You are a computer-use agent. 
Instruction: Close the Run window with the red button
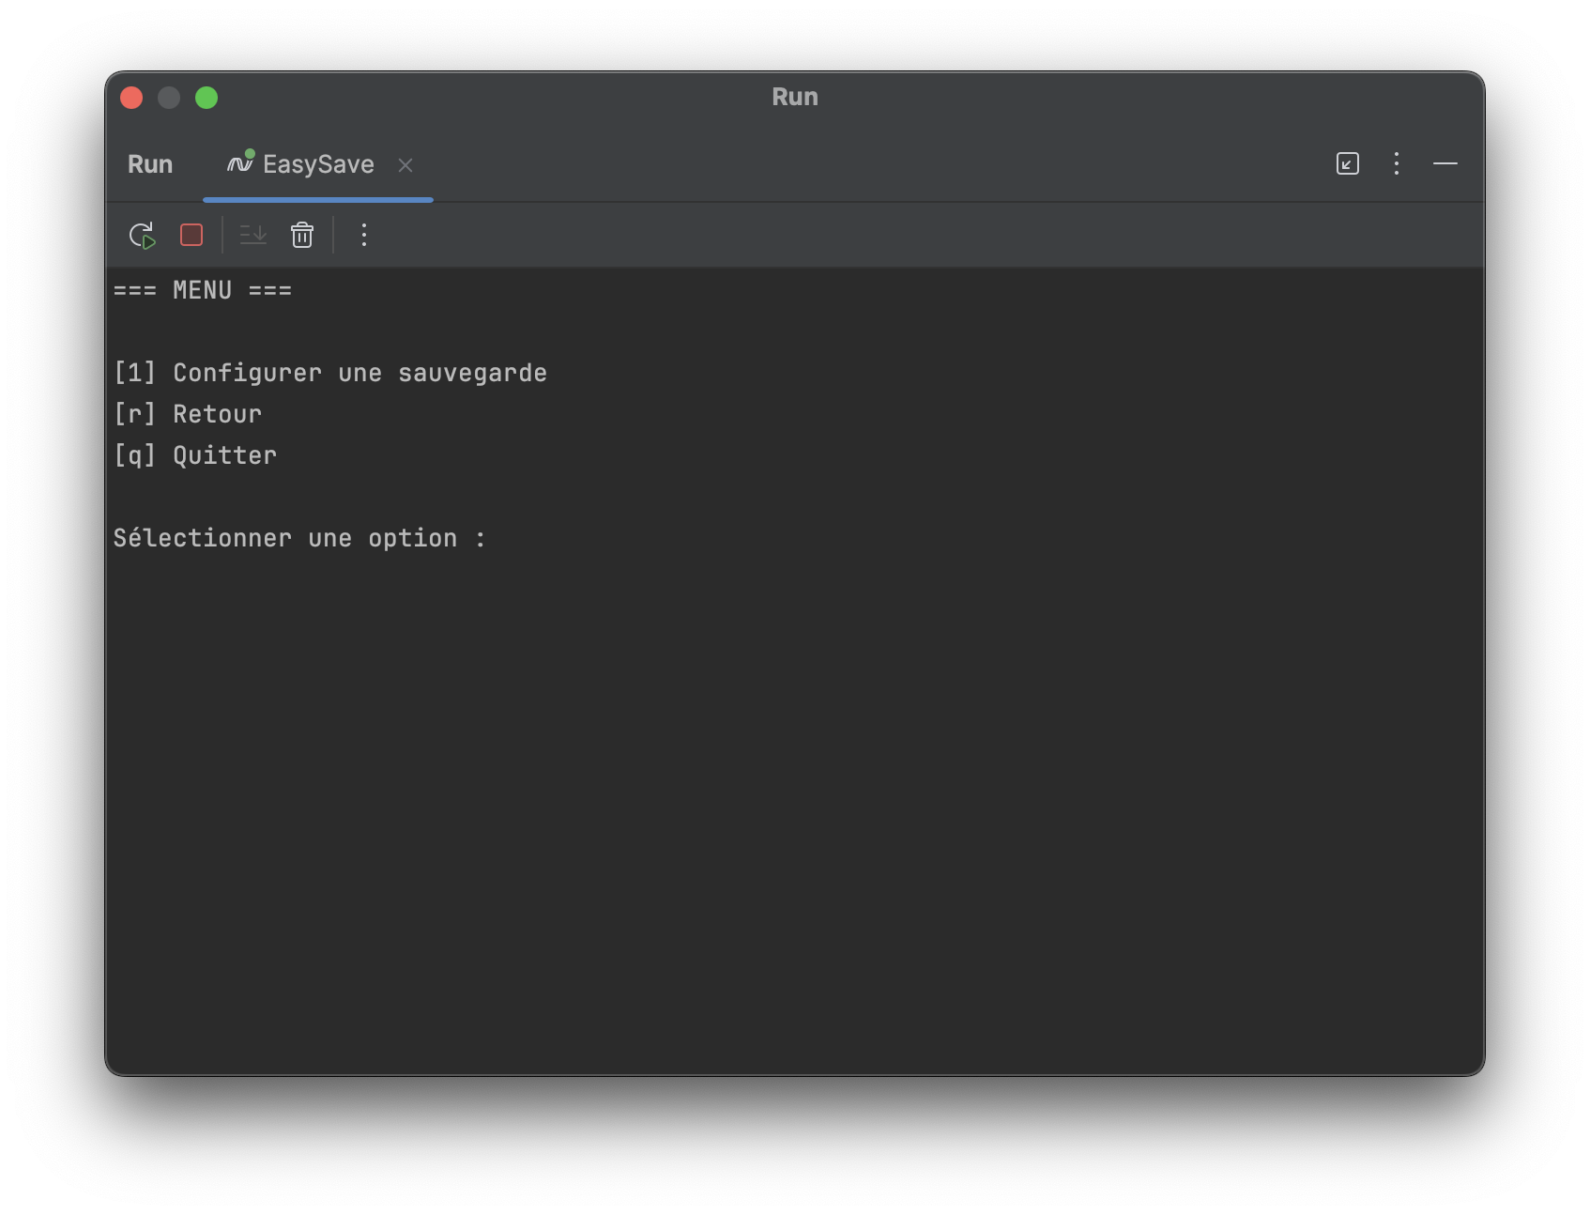point(131,97)
